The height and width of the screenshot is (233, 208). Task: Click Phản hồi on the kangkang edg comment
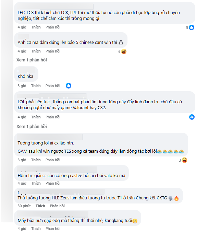[53, 229]
